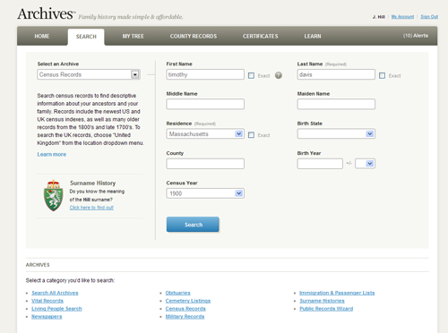Screen dimensions: 448x333
Task: Open the Birth State dropdown
Action: (336, 134)
